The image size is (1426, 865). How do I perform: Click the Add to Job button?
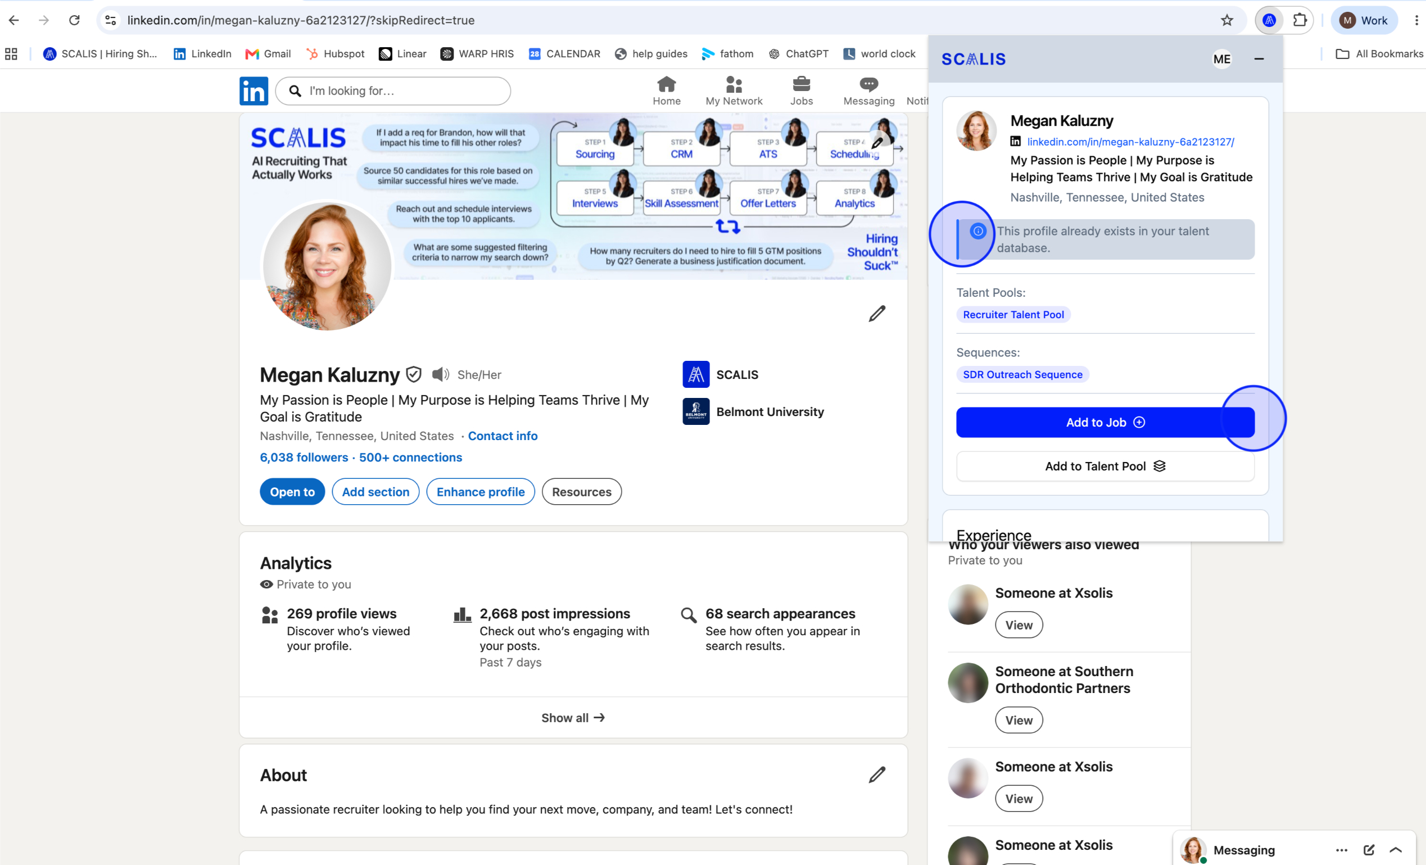click(1105, 422)
